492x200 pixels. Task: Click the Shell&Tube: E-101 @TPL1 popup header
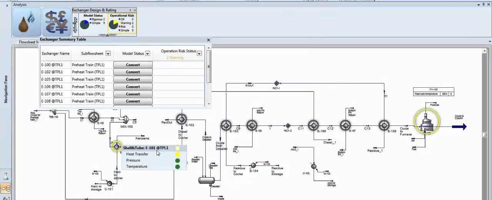coord(146,148)
